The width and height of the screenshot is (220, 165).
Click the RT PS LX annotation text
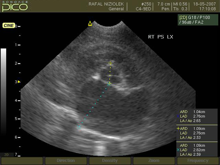tap(161, 37)
